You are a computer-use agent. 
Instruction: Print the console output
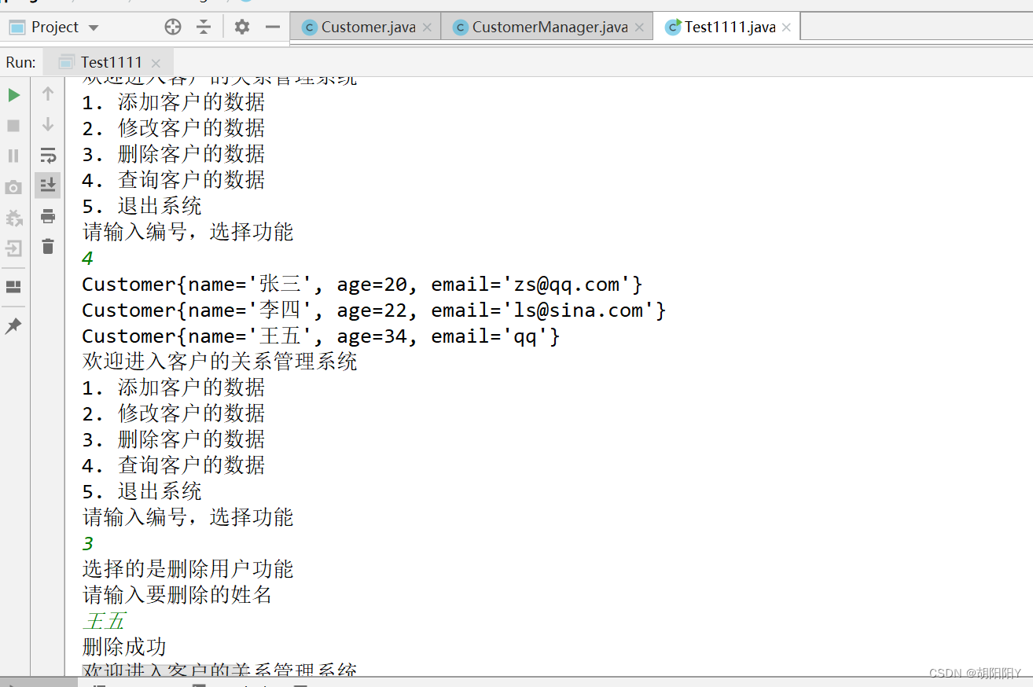pyautogui.click(x=48, y=216)
